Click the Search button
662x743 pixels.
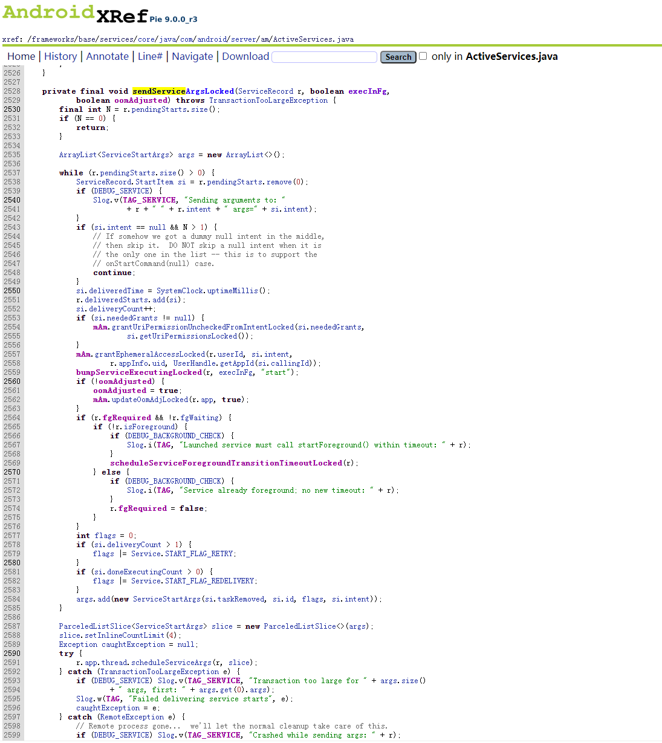pyautogui.click(x=398, y=57)
